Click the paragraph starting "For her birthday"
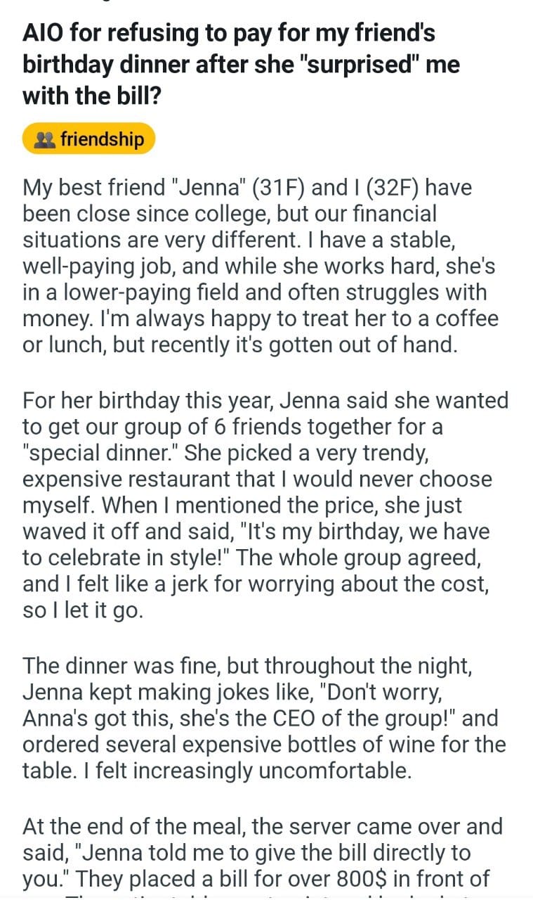This screenshot has width=533, height=900. tap(265, 505)
